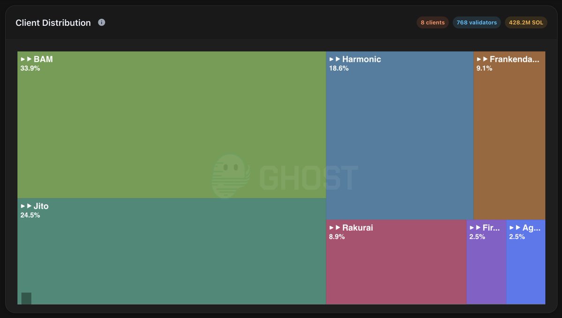Click the small dark block inside the Jito tile
This screenshot has height=318, width=562.
point(26,298)
